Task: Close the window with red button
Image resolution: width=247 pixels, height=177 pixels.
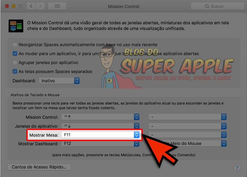Action: coord(7,6)
